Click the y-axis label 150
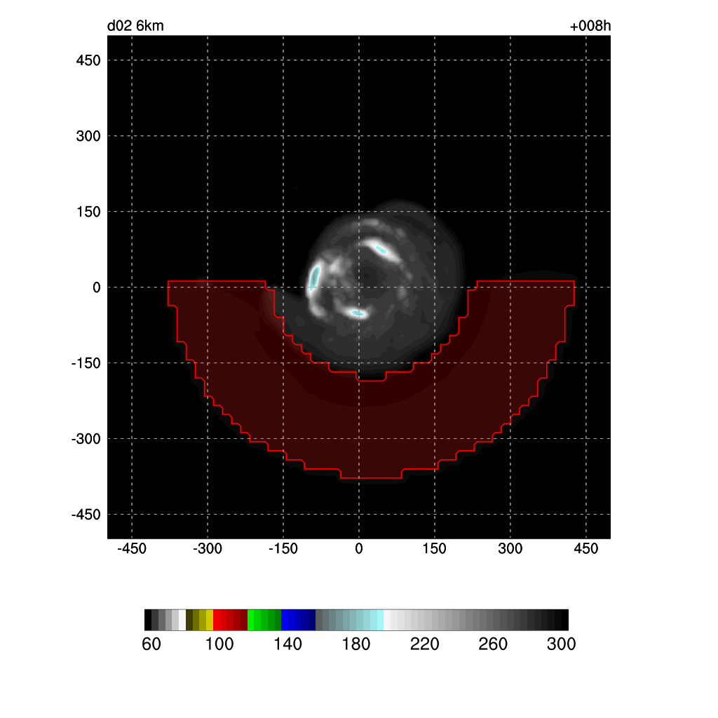Viewport: 718px width, 718px height. (x=88, y=212)
